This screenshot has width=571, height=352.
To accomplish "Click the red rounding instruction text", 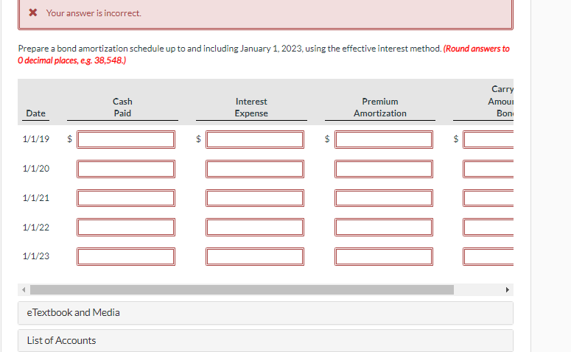I will pyautogui.click(x=264, y=54).
